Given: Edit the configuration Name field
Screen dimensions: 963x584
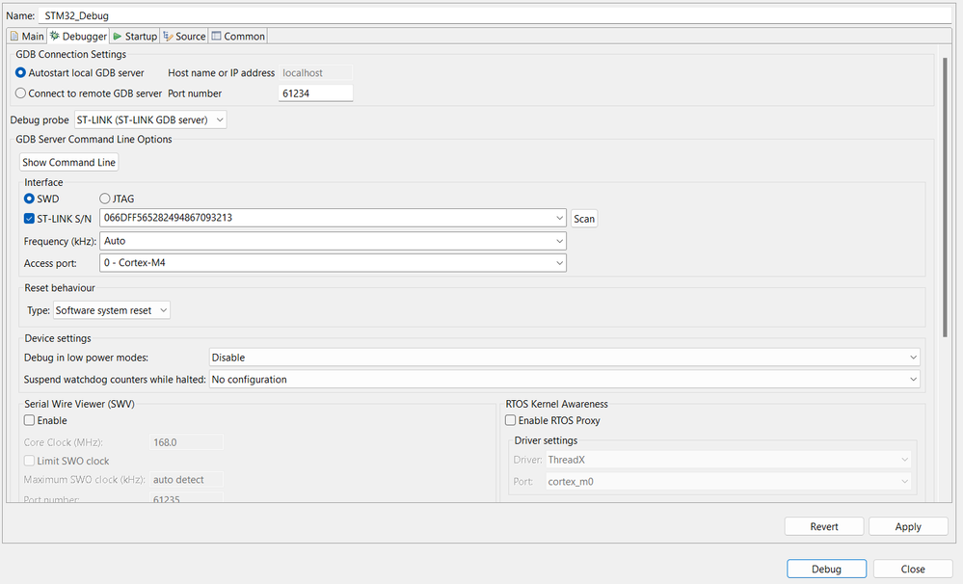Looking at the screenshot, I should pos(495,15).
